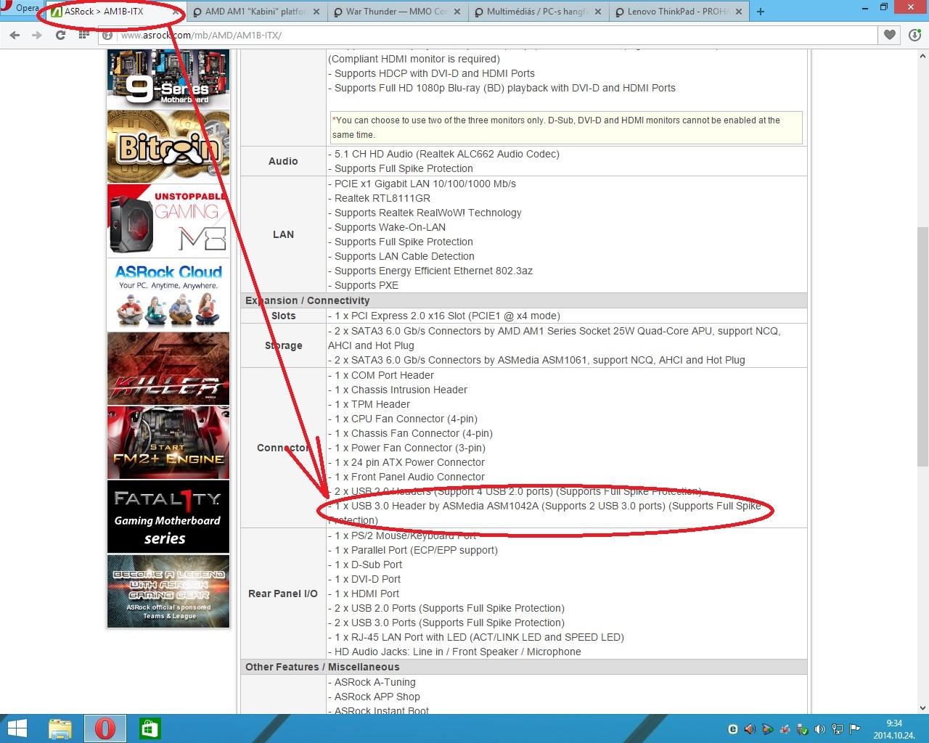Open the Killer series banner
The width and height of the screenshot is (929, 743).
click(x=168, y=369)
